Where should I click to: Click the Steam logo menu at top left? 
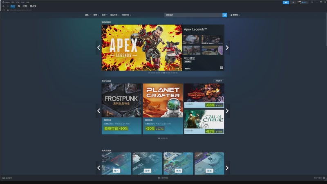point(6,2)
